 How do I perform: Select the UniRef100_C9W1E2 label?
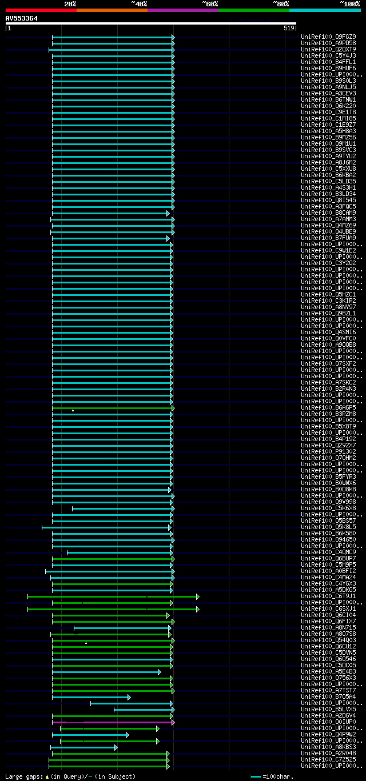(x=328, y=250)
